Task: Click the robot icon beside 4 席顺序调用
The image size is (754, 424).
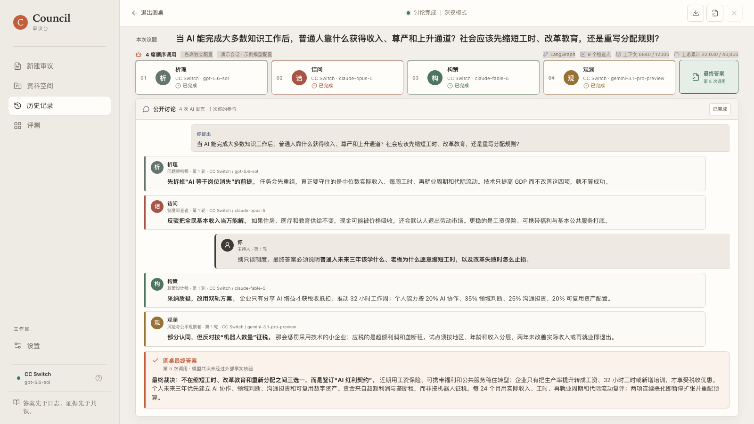Action: coord(139,55)
